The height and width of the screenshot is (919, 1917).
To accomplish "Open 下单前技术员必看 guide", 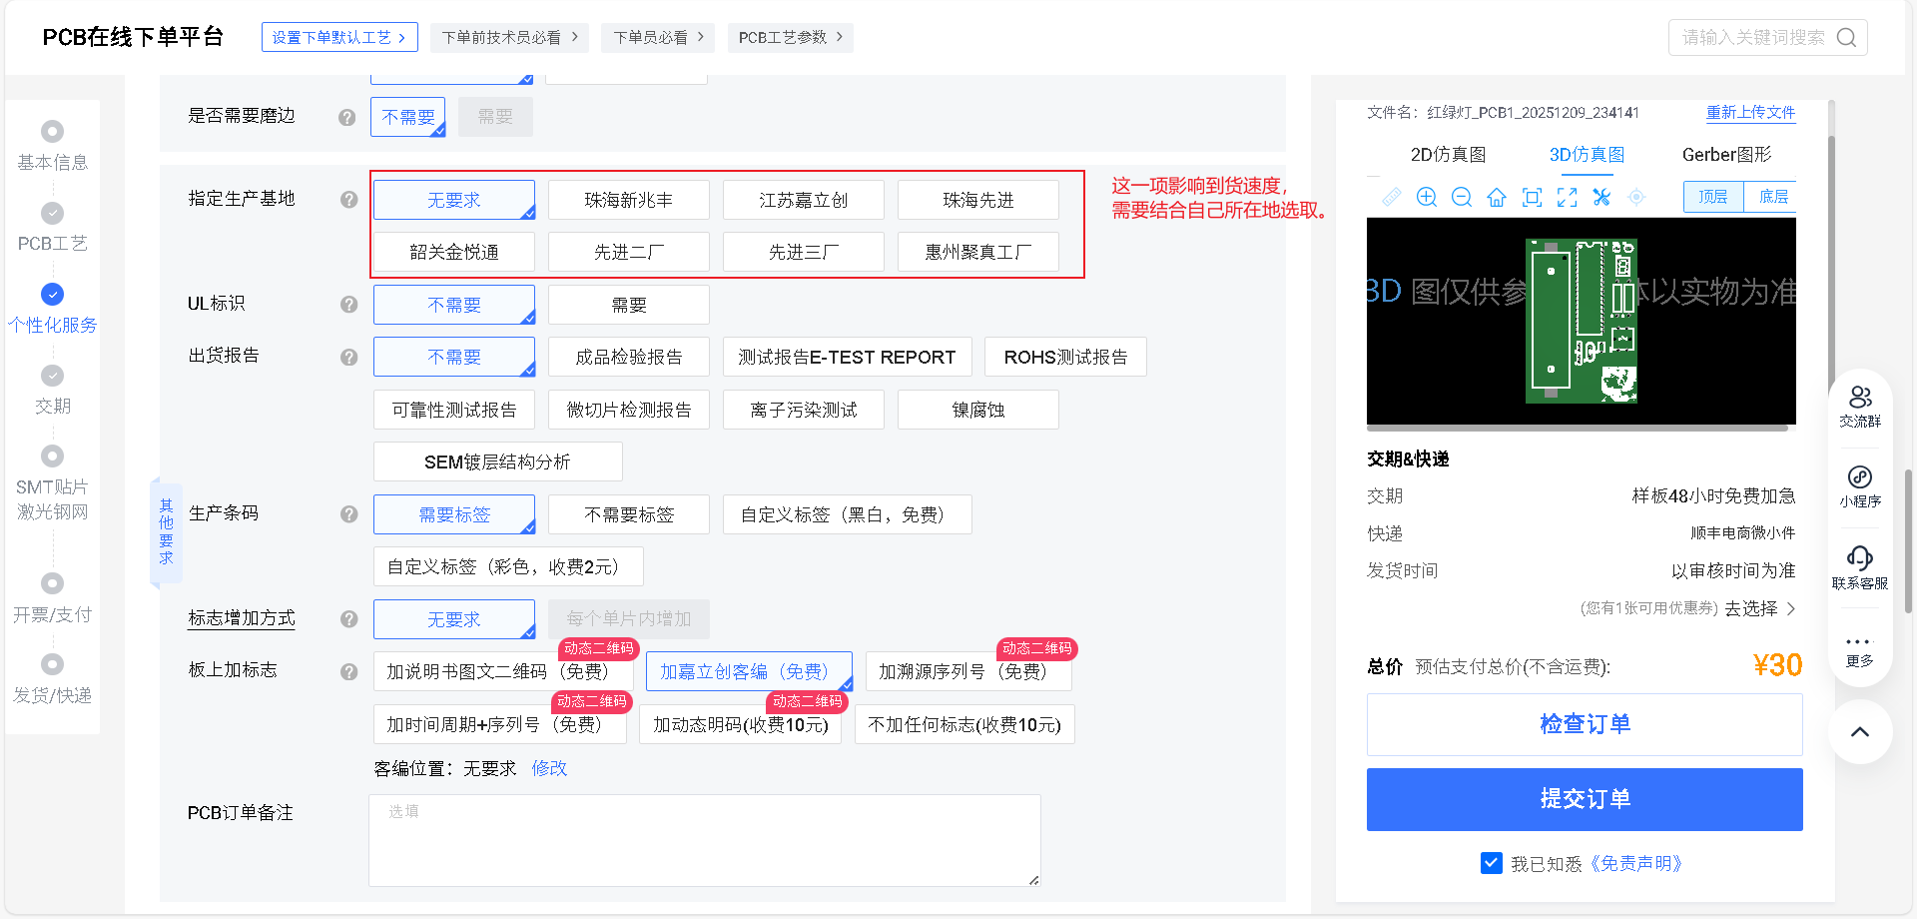I will point(509,36).
